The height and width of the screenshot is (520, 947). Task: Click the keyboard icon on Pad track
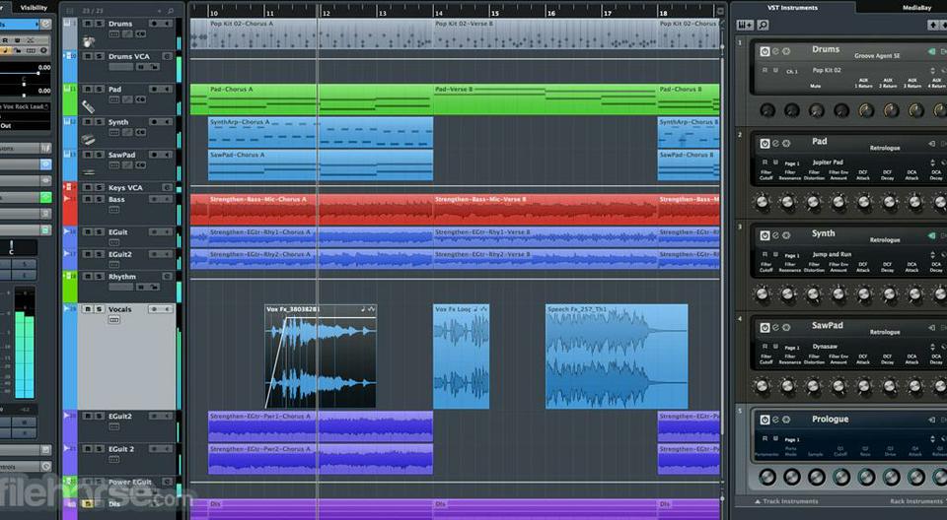tap(89, 106)
